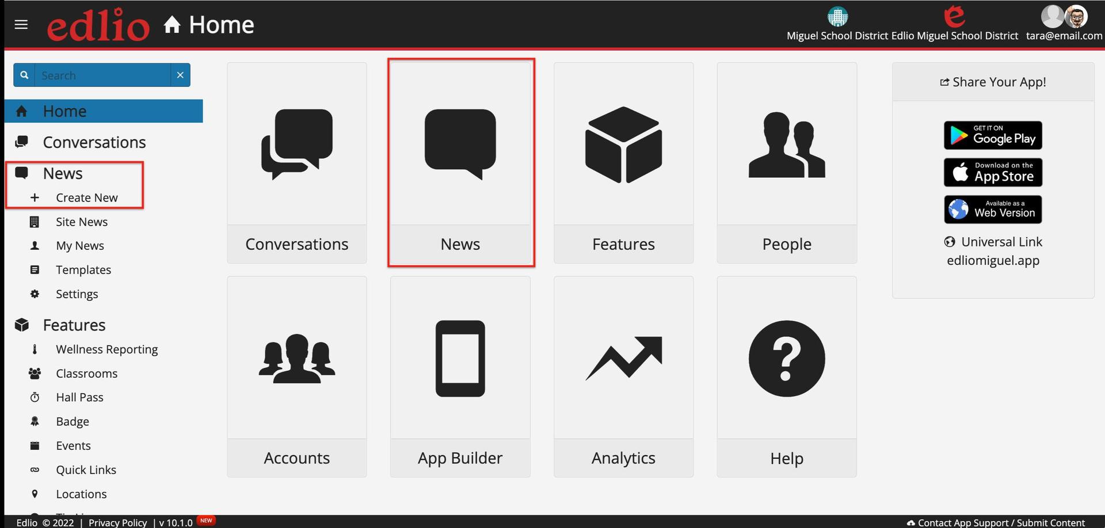This screenshot has width=1105, height=528.
Task: Click the Help tile label
Action: 787,458
